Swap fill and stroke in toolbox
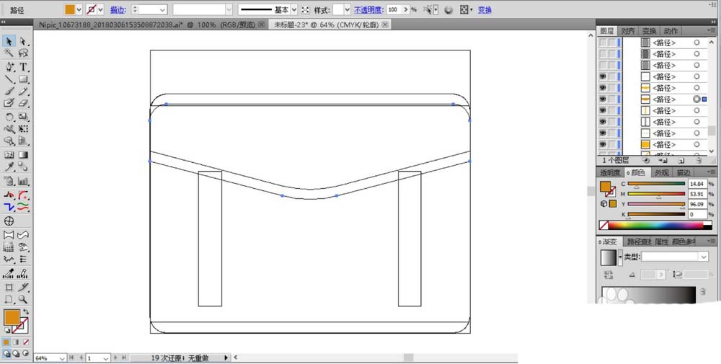 click(26, 312)
